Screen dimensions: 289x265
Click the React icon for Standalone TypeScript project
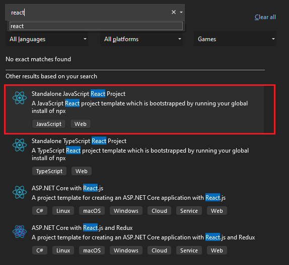(x=20, y=145)
